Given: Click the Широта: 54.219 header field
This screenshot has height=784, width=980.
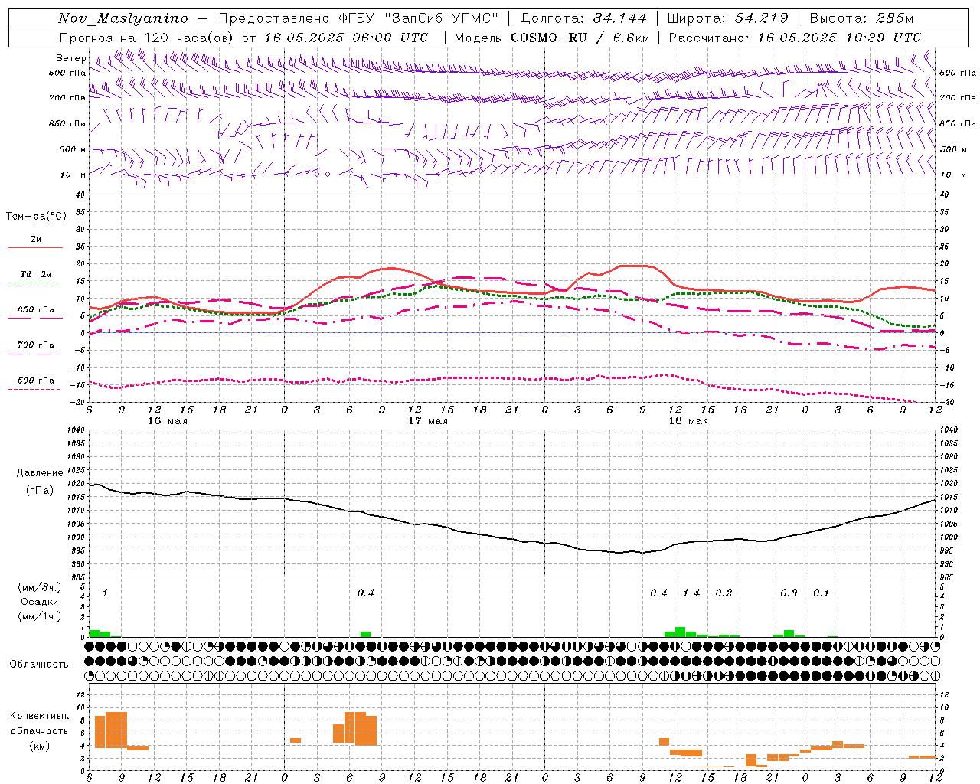Looking at the screenshot, I should point(727,18).
